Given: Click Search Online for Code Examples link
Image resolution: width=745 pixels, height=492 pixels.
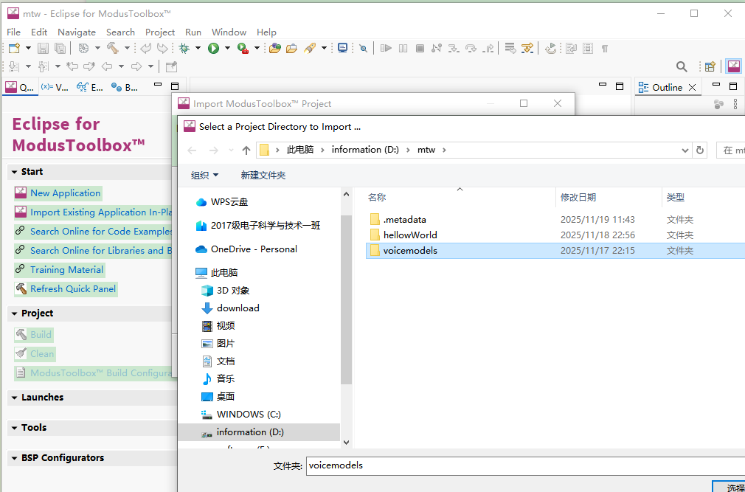Looking at the screenshot, I should (x=101, y=232).
